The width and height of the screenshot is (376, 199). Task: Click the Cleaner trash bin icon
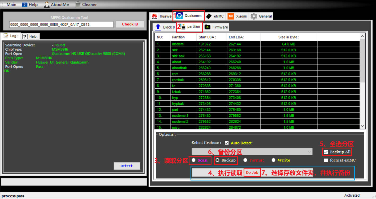click(78, 4)
